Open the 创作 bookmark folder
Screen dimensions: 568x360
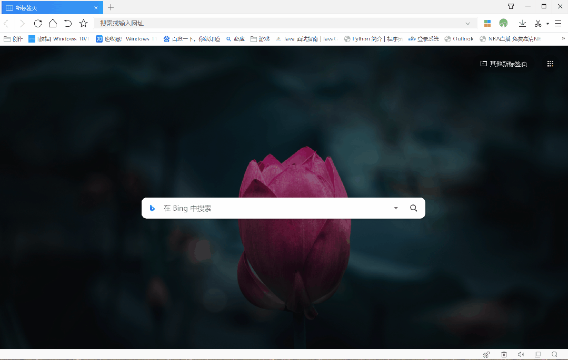coord(13,39)
